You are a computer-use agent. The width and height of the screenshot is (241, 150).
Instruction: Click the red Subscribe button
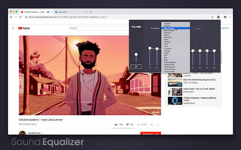click(151, 133)
